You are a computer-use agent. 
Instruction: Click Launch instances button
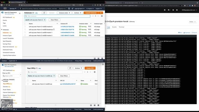(91, 13)
